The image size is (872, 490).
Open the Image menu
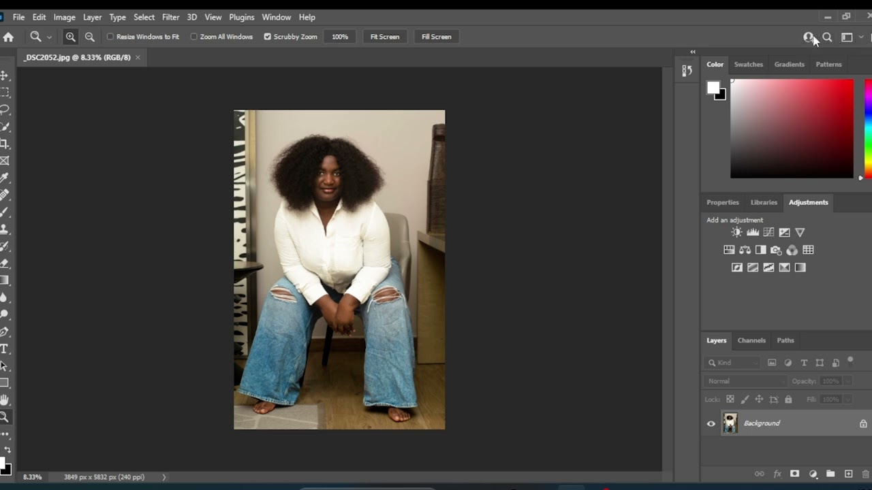pos(64,17)
